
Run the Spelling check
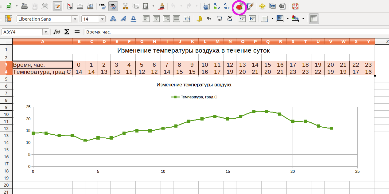coord(103,6)
